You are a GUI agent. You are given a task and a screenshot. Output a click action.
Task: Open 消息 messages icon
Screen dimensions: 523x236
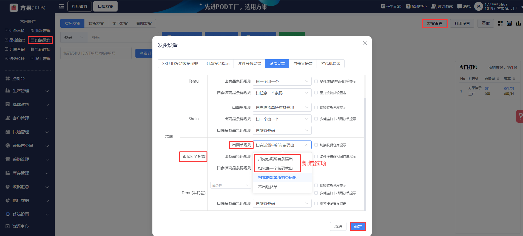(459, 6)
